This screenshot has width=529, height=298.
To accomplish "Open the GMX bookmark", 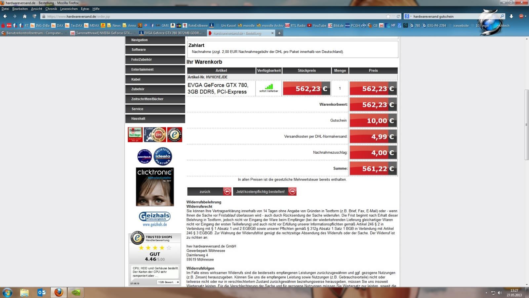I will pyautogui.click(x=162, y=25).
